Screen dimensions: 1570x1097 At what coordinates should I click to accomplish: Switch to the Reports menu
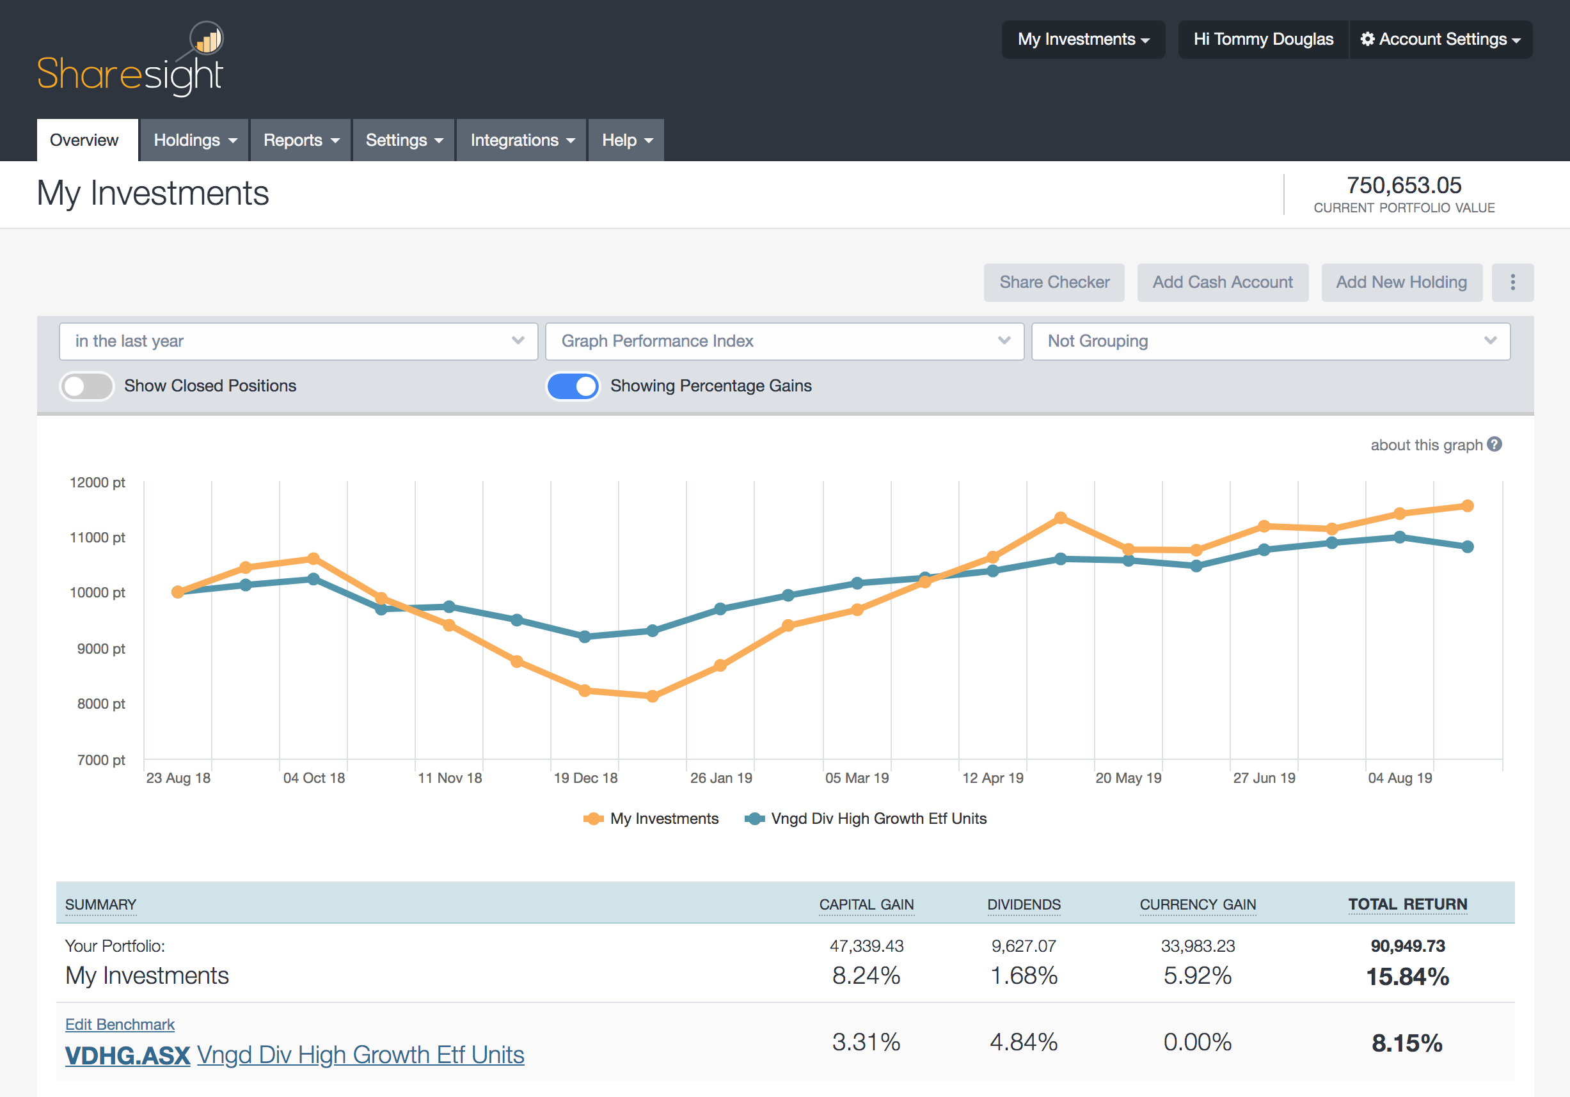click(299, 140)
